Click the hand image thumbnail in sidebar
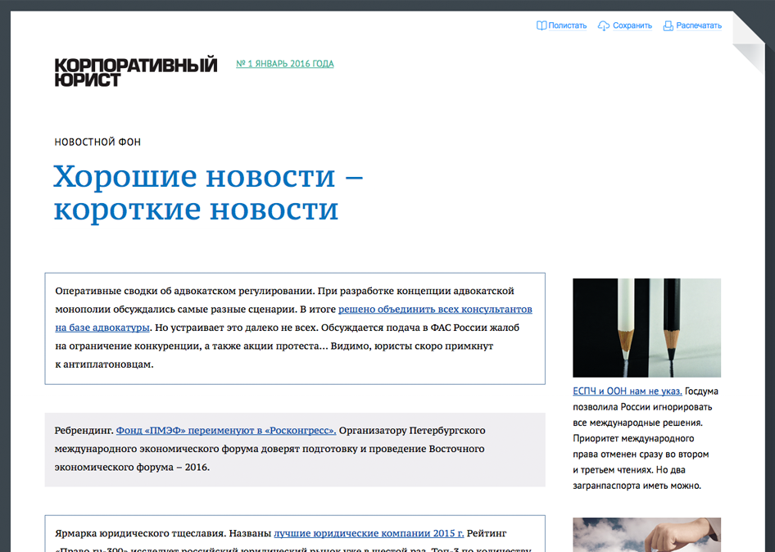The width and height of the screenshot is (775, 552). point(646,534)
